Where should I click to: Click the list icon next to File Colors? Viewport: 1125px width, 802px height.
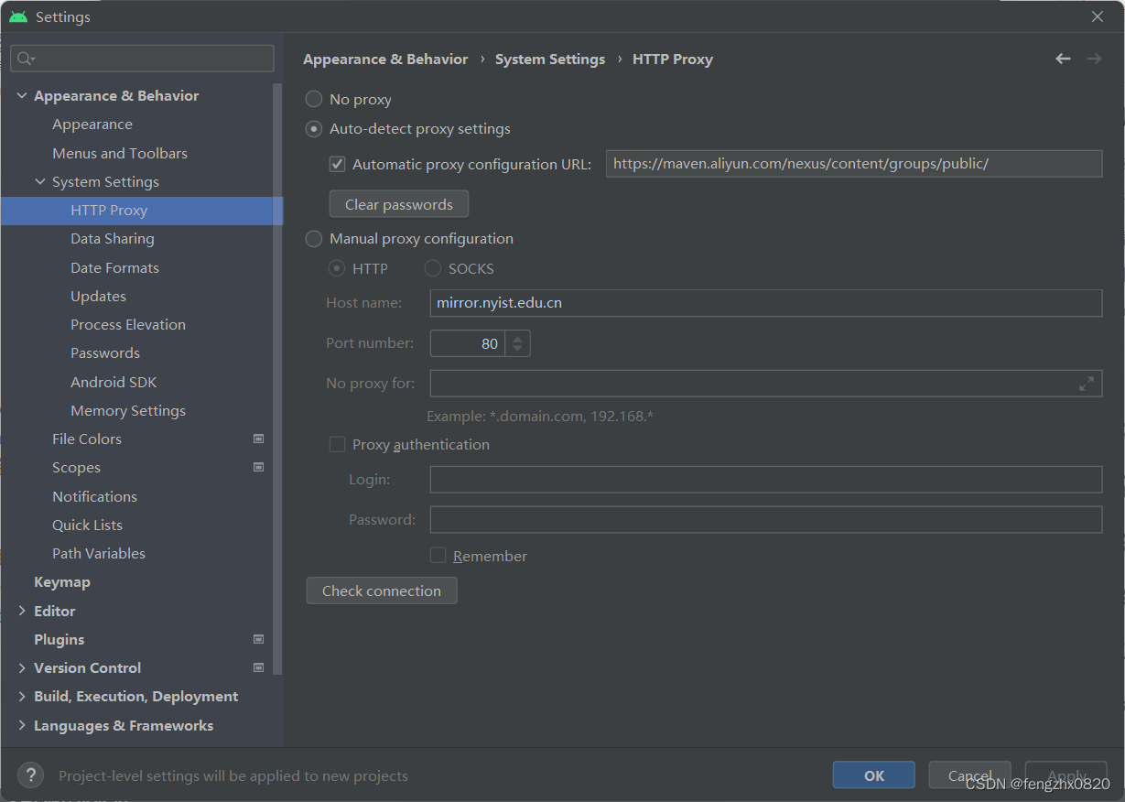click(258, 439)
